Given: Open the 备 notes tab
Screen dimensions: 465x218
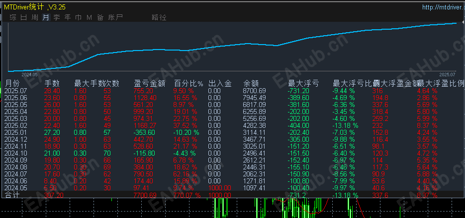Looking at the screenshot, I should [100, 17].
